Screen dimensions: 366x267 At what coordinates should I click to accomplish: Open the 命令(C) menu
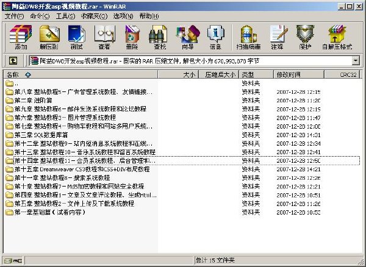coord(40,16)
